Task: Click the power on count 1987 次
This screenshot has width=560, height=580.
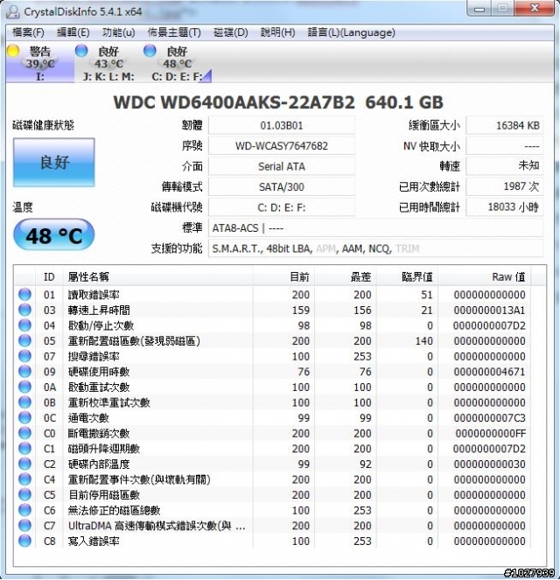Action: coord(505,186)
